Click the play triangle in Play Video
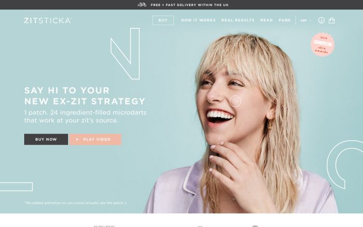The image size is (363, 227). point(77,139)
